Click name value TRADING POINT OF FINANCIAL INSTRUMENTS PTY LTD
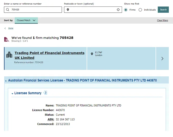 [89, 106]
